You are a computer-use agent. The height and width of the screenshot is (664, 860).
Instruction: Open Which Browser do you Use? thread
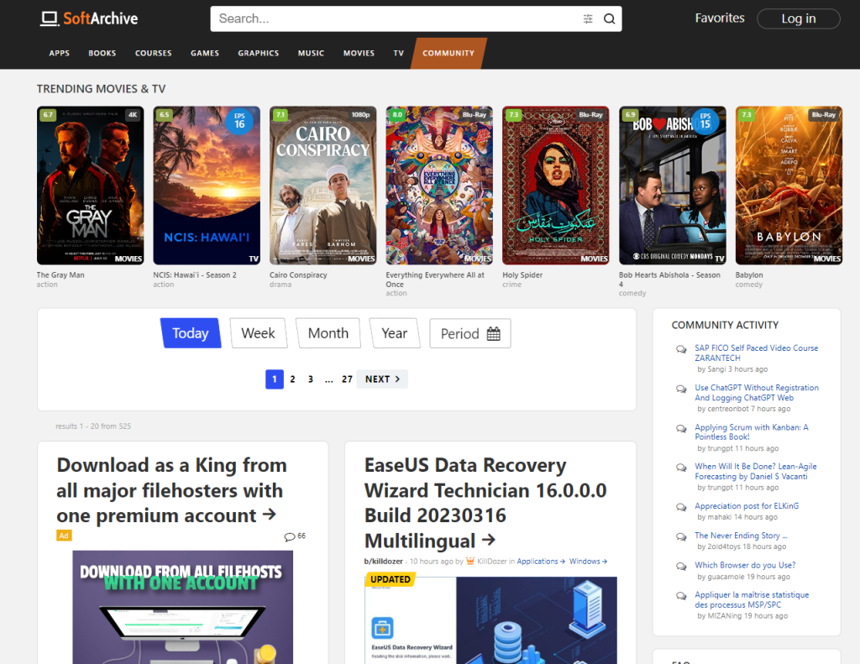[745, 565]
